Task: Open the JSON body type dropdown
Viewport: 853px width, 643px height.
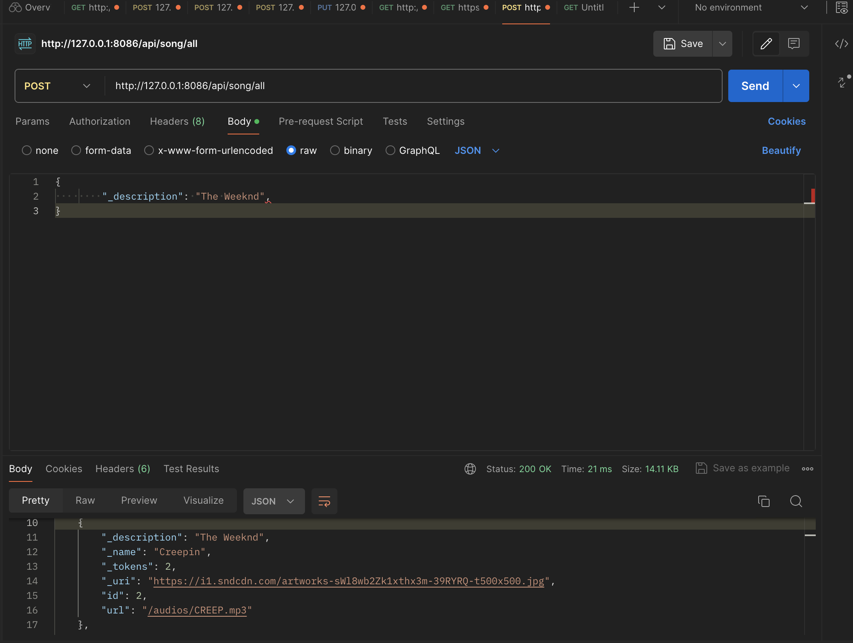Action: pyautogui.click(x=477, y=151)
